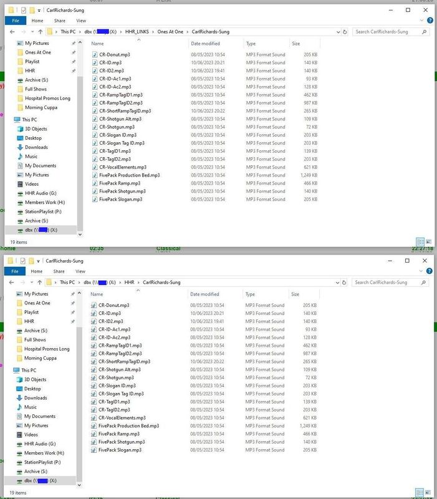Select FivePack Production Bed.mp3 in the top window

pos(130,175)
